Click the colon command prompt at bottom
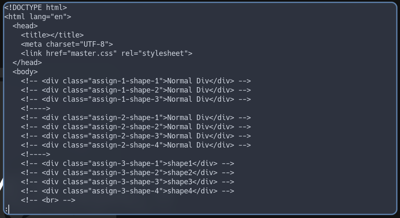 click(6, 209)
